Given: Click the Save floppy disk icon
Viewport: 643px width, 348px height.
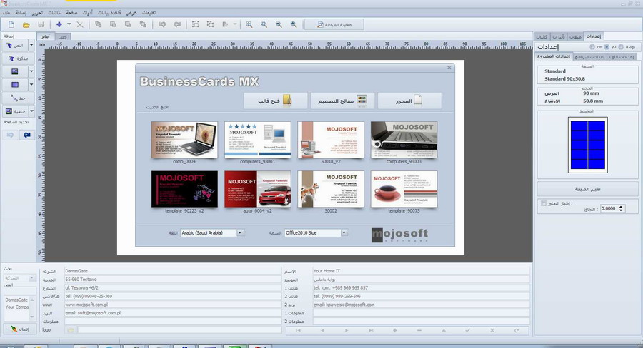Looking at the screenshot, I should click(x=41, y=24).
